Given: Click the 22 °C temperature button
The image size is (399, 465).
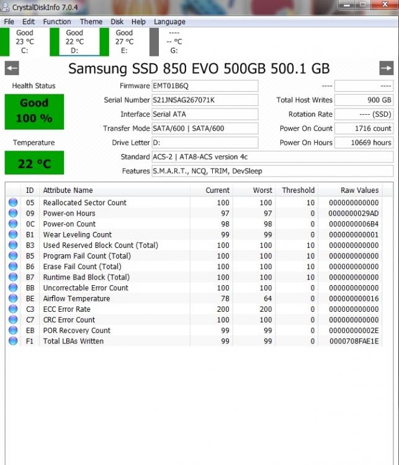Looking at the screenshot, I should coord(34,164).
